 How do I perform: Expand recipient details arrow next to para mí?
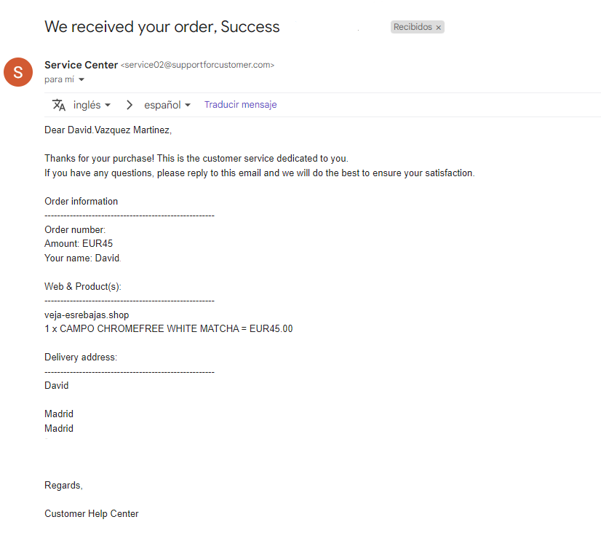coord(81,80)
